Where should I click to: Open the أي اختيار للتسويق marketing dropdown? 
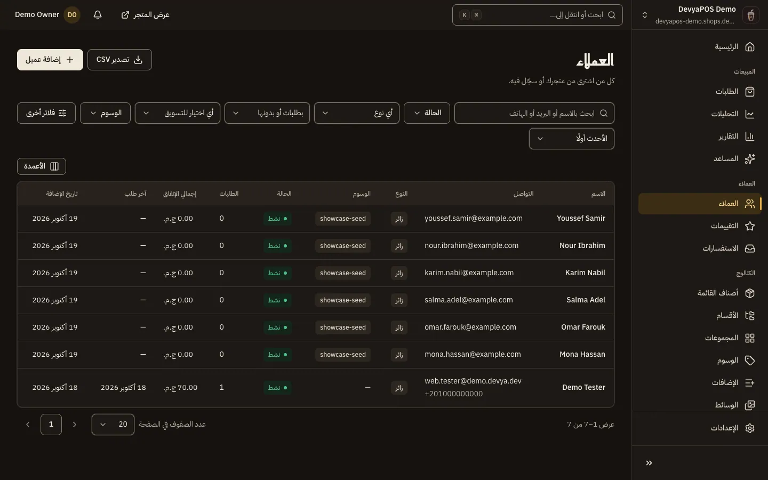(178, 113)
